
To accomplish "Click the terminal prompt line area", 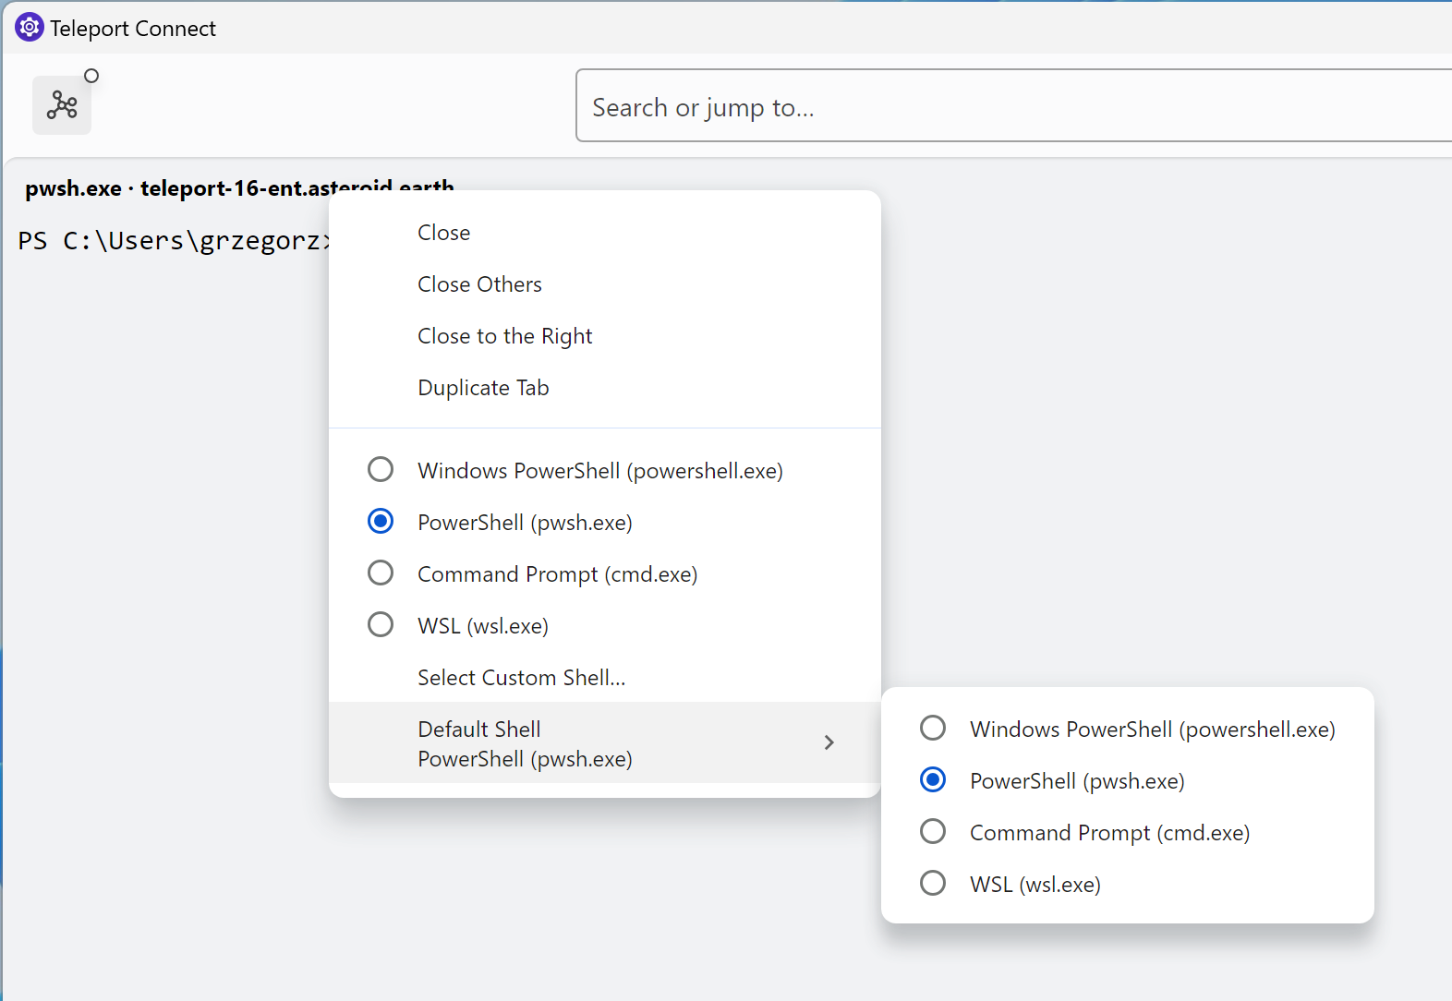I will 166,241.
